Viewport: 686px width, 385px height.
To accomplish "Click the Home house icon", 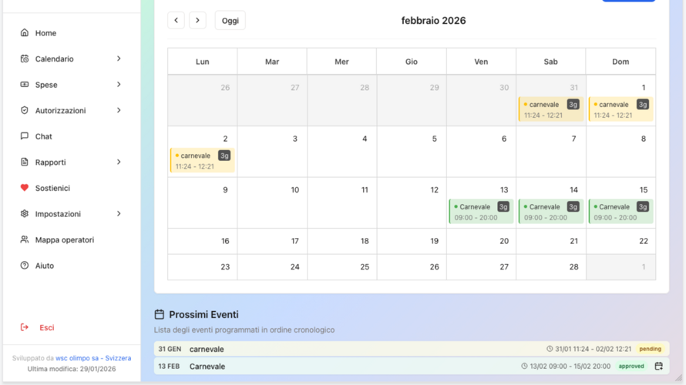I will pyautogui.click(x=25, y=33).
